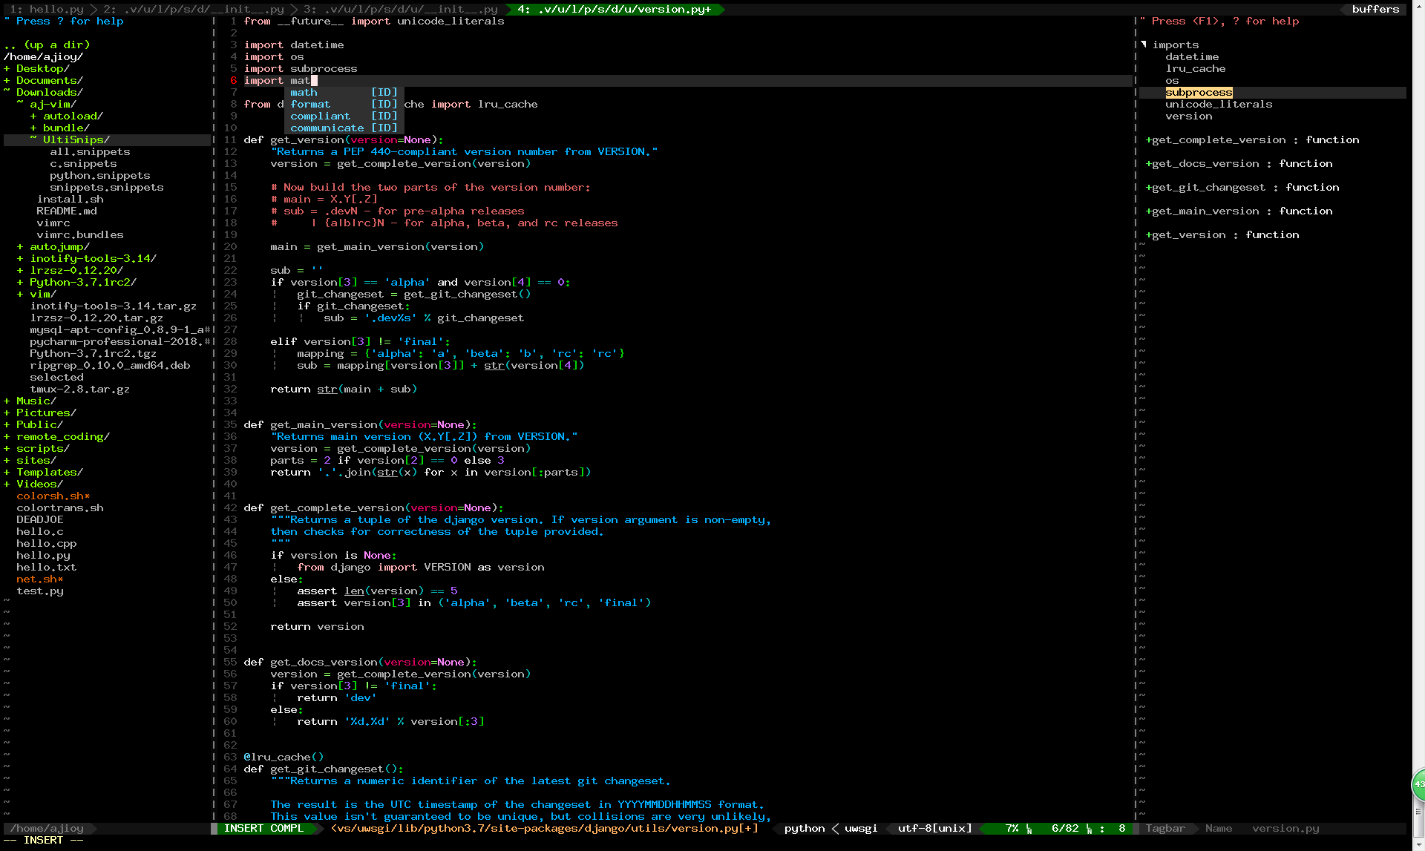
Task: Click the INSERT COMPL mode indicator
Action: [x=263, y=828]
